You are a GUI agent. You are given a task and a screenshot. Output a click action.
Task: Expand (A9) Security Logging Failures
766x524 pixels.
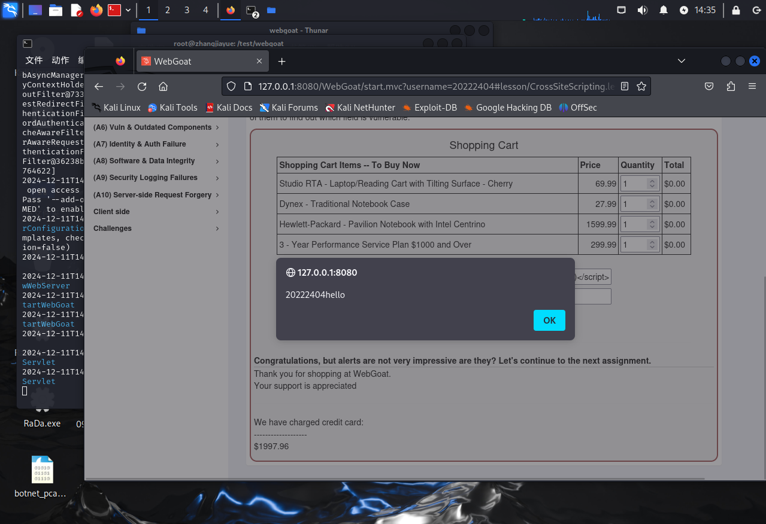[156, 178]
